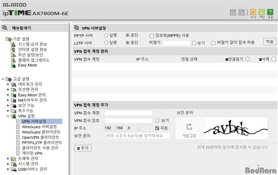The image size is (278, 175).
Task: Expand the USB/서비스 관리 tree node
Action: click(8, 169)
